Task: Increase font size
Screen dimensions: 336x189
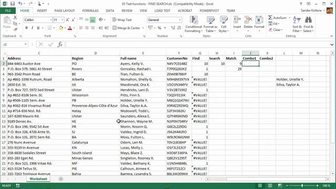Action: point(68,20)
